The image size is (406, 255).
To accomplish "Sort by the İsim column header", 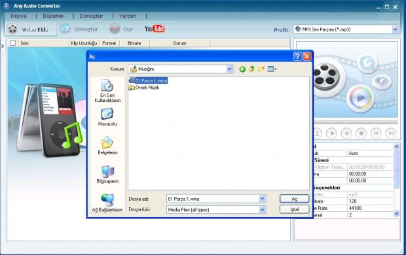I will 43,43.
